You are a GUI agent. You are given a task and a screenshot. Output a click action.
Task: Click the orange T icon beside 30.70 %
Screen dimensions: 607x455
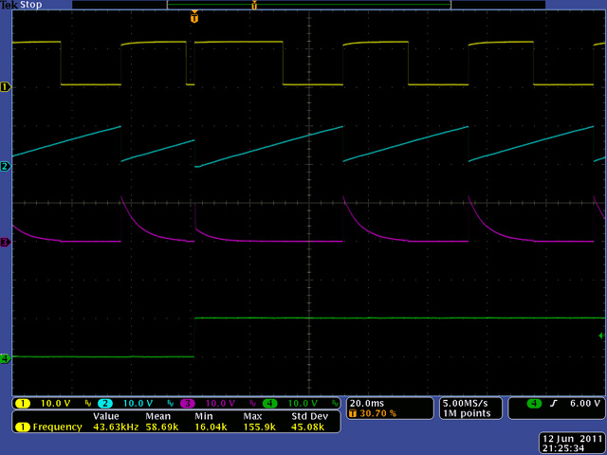point(352,413)
